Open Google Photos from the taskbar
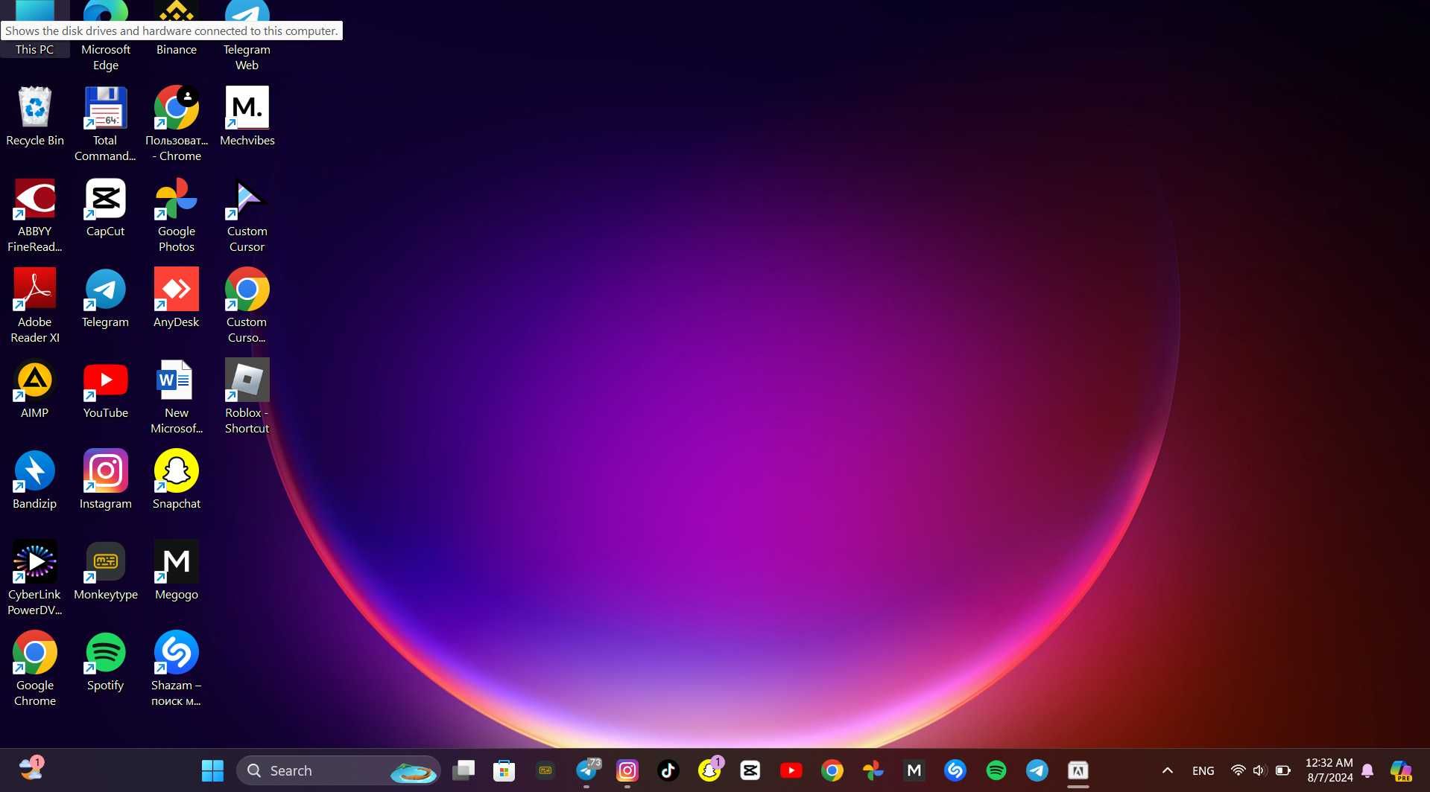Image resolution: width=1430 pixels, height=792 pixels. (873, 770)
